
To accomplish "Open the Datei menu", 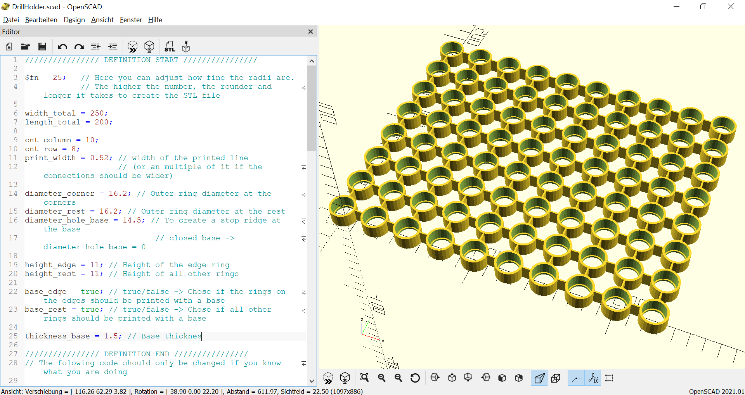I will (x=11, y=20).
